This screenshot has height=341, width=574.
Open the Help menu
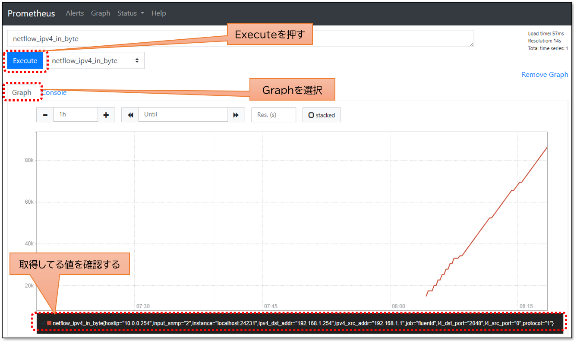coord(158,13)
